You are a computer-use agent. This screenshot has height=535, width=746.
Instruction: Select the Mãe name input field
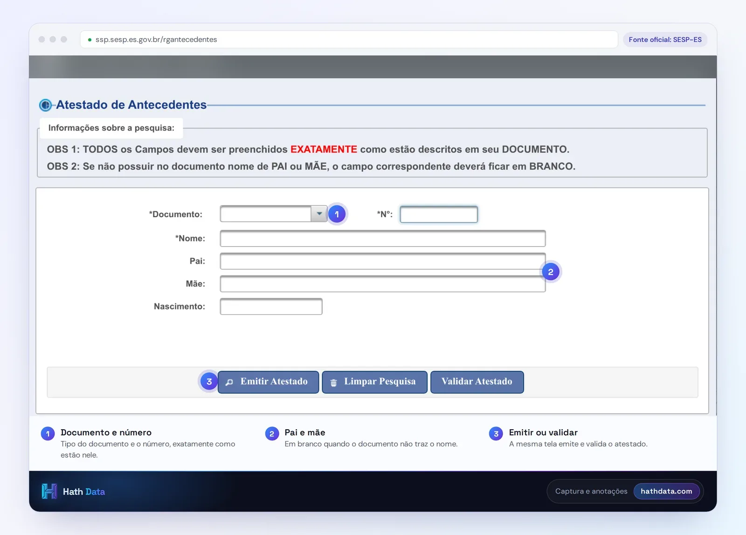383,284
